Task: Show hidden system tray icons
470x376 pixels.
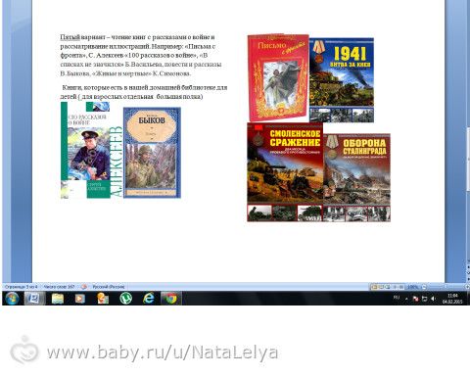Action: coord(406,299)
